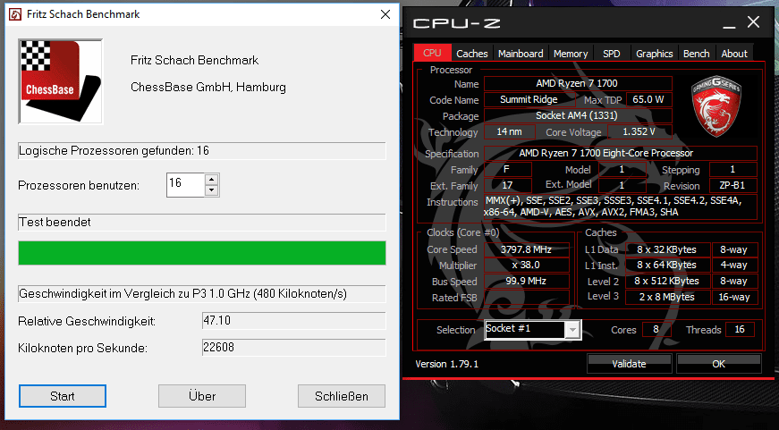Click the green benchmark progress bar
Screen dimensions: 779x430
click(x=202, y=253)
